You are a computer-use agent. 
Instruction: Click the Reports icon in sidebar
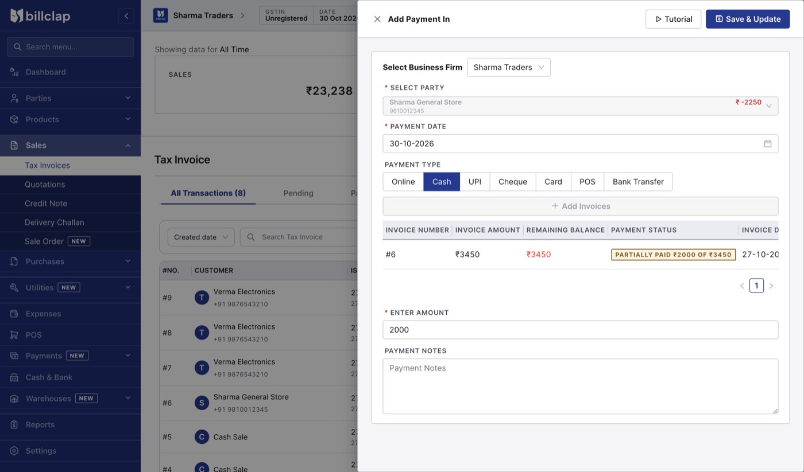coord(14,424)
